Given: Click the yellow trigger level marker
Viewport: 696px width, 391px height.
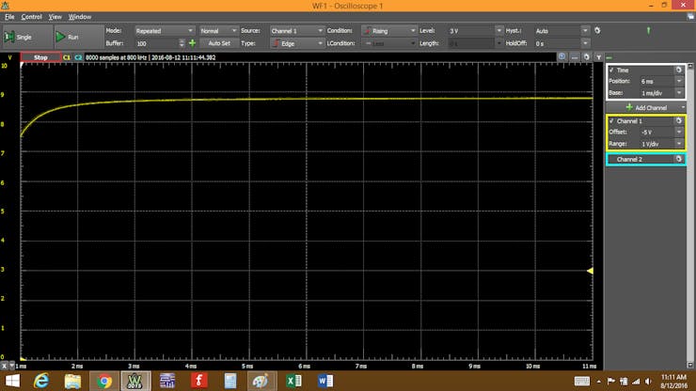Looking at the screenshot, I should (x=590, y=271).
